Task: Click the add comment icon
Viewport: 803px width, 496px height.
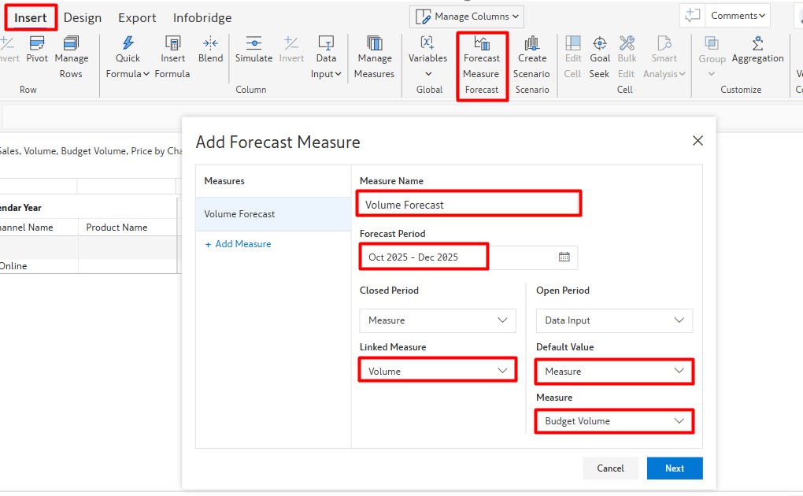Action: 692,16
